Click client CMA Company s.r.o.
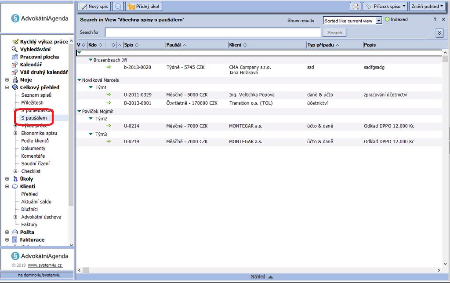The width and height of the screenshot is (450, 283). point(250,67)
